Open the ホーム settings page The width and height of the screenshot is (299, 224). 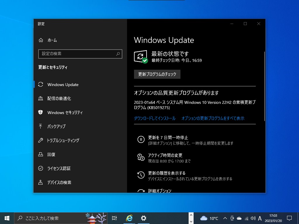click(x=51, y=40)
